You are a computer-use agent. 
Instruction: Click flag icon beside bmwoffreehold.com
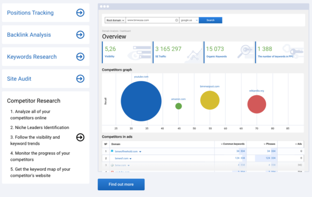tap(112, 151)
